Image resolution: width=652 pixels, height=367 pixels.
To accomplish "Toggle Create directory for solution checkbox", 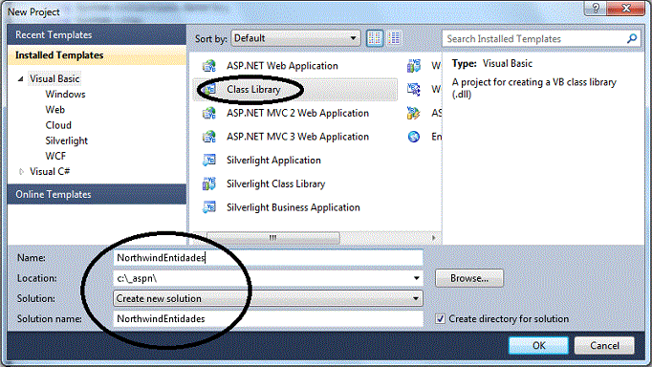I will coord(440,319).
